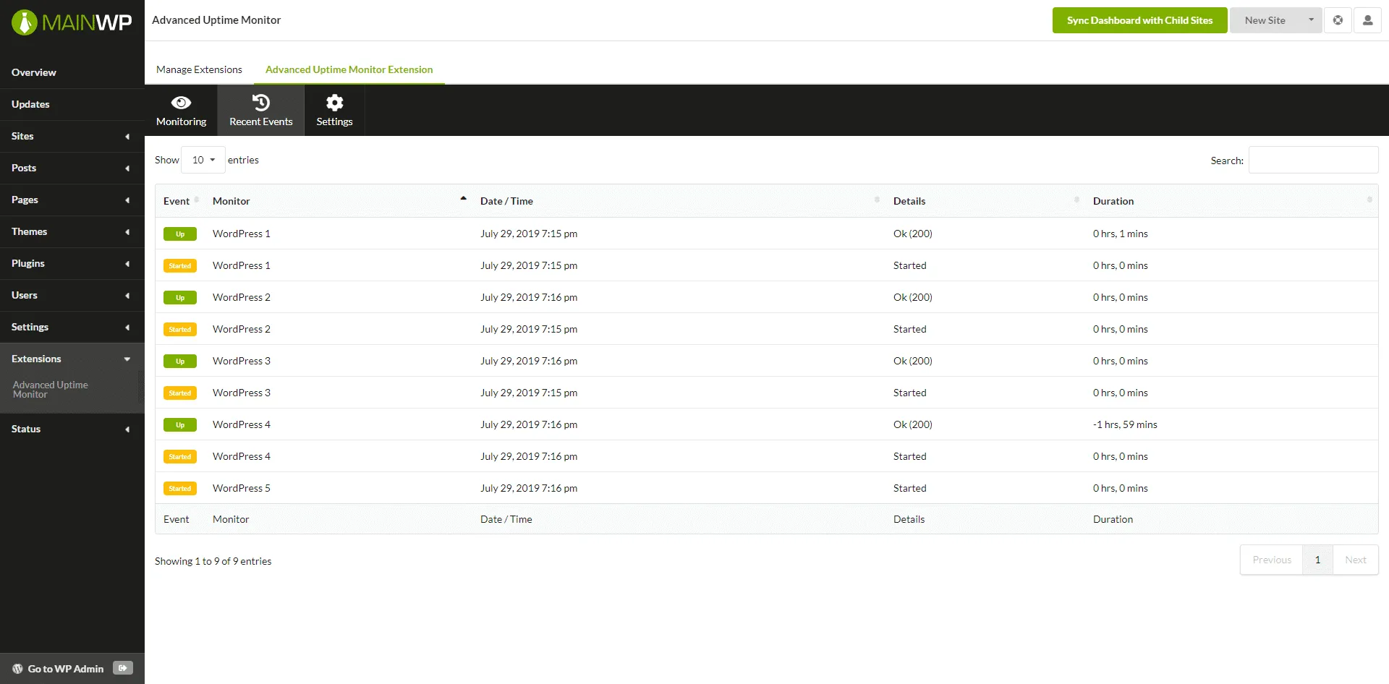The width and height of the screenshot is (1389, 684).
Task: Click Sync Dashboard with Child Sites
Action: pos(1139,20)
